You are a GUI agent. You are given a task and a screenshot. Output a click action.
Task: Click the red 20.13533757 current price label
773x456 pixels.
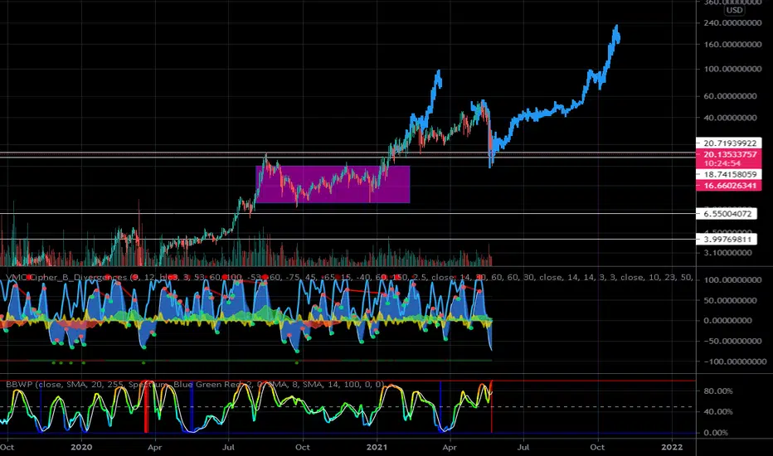coord(729,154)
